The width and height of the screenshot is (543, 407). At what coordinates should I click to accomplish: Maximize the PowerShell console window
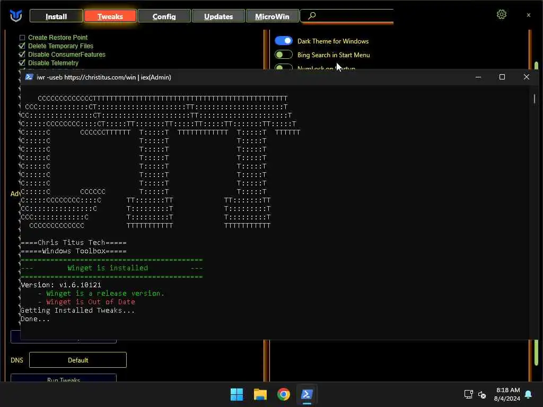(502, 77)
